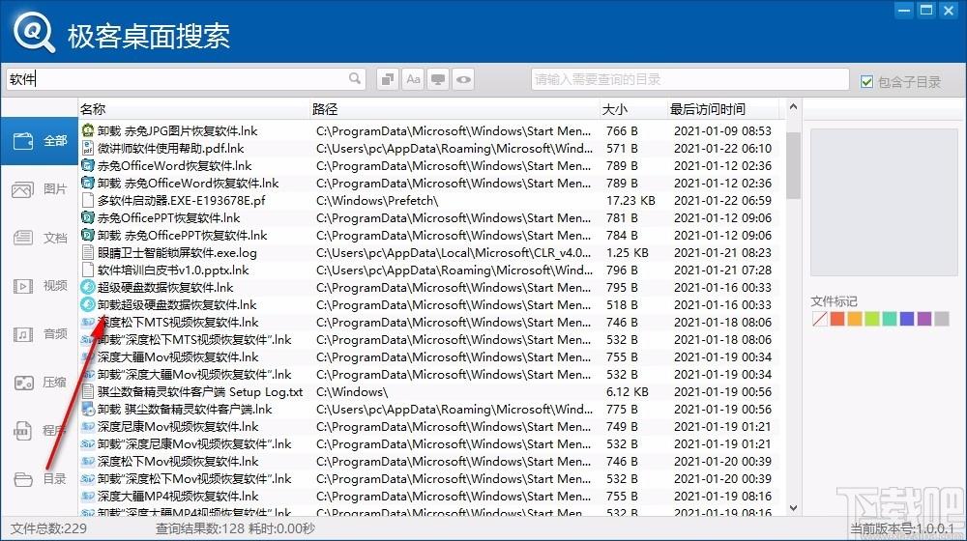967x541 pixels.
Task: Click the scrollbar down arrow
Action: (793, 508)
